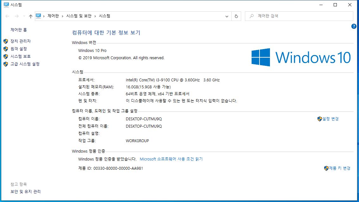Select 제어판 breadcrumb in address bar
Image resolution: width=359 pixels, height=202 pixels.
[53, 16]
